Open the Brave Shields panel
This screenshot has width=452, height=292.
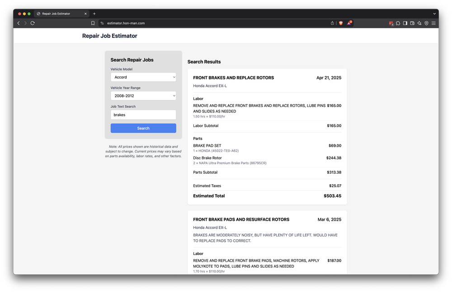tap(340, 23)
